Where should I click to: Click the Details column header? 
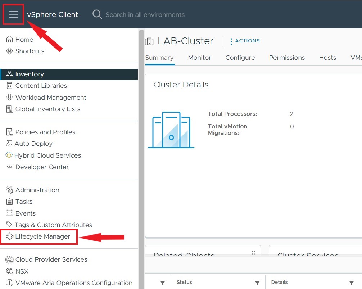(x=279, y=282)
